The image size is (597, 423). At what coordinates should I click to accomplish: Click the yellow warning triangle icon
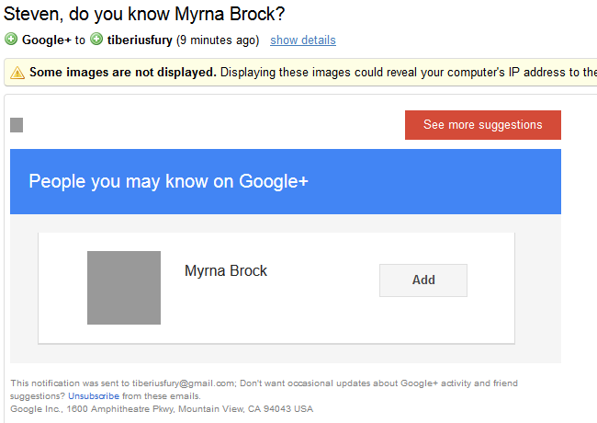[x=17, y=72]
